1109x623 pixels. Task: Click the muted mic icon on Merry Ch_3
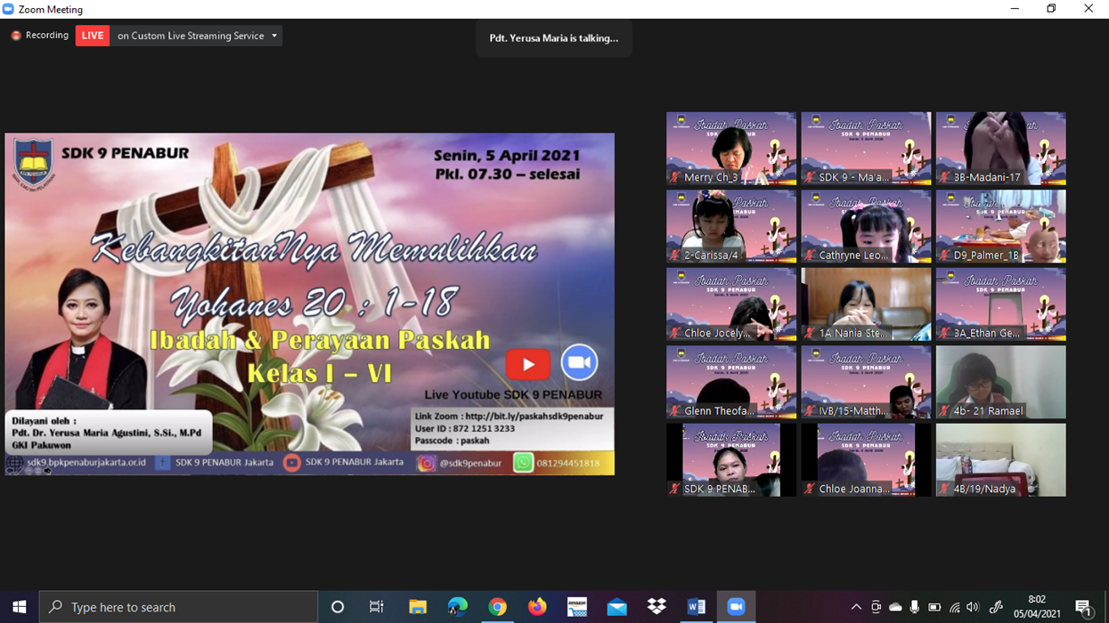674,177
